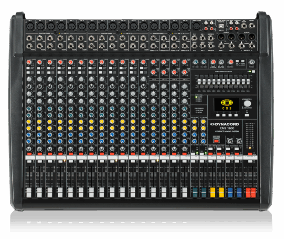Select the red Master L fader
The image size is (284, 239).
248,192
